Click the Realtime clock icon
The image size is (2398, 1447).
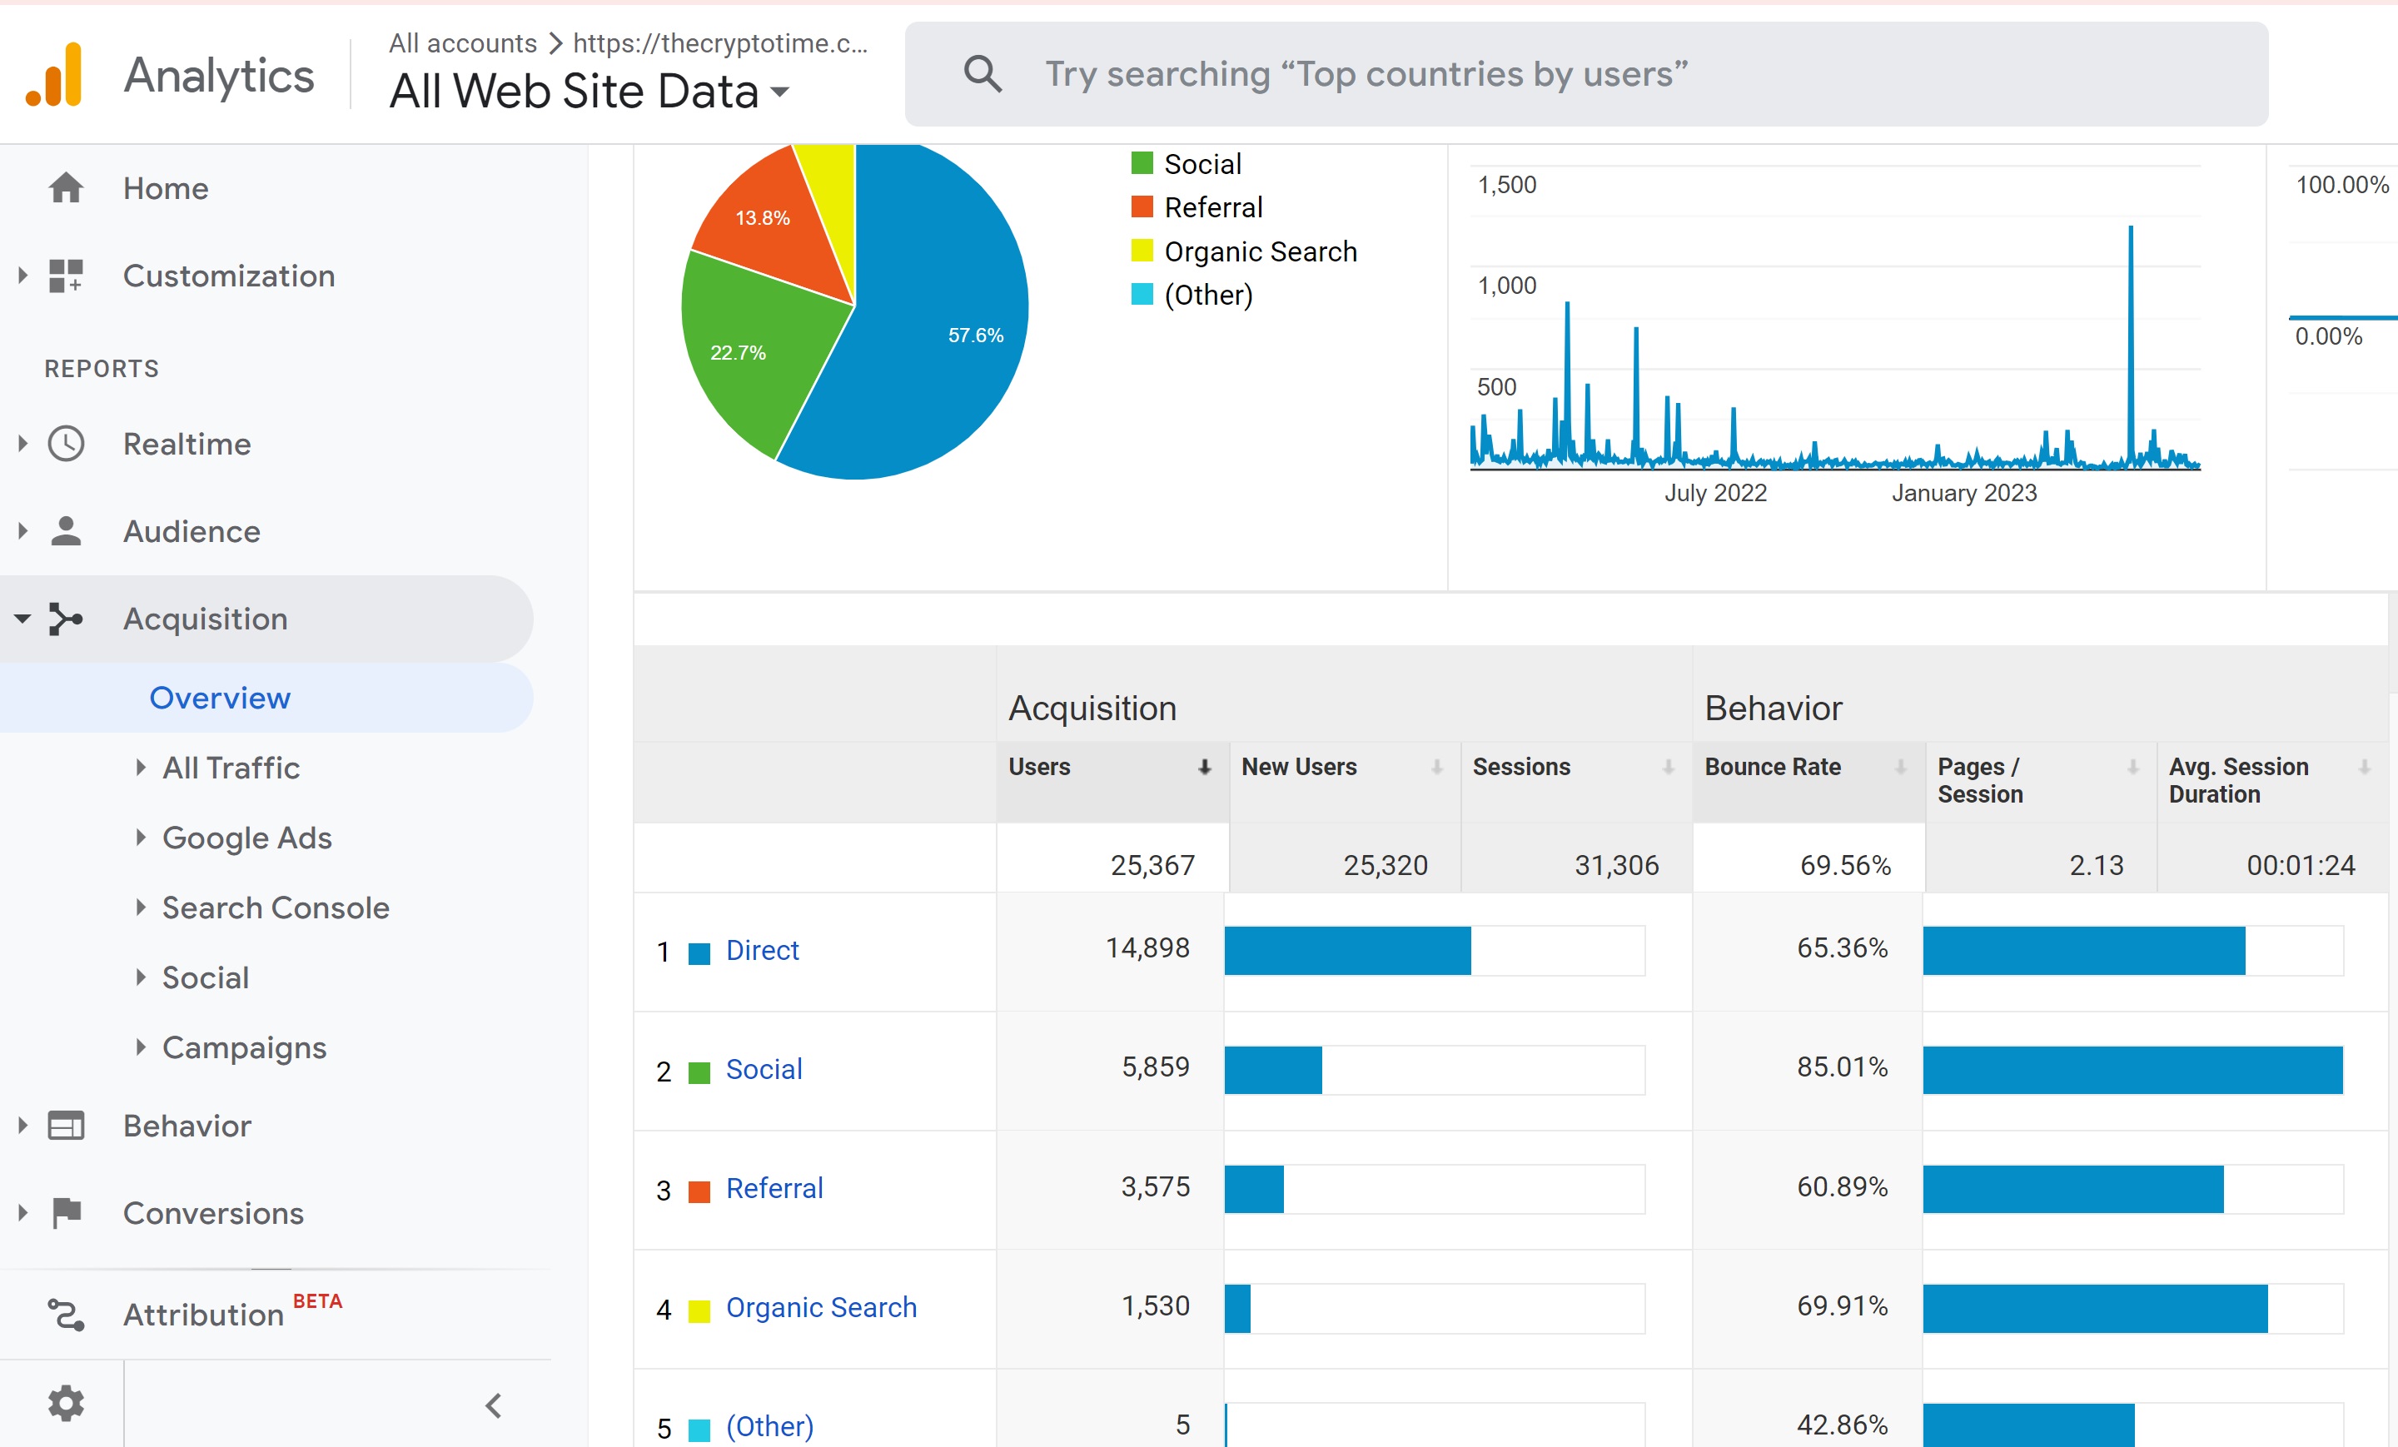click(66, 444)
